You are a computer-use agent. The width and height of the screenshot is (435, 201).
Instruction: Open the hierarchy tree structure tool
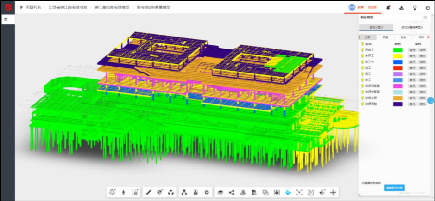(x=184, y=192)
